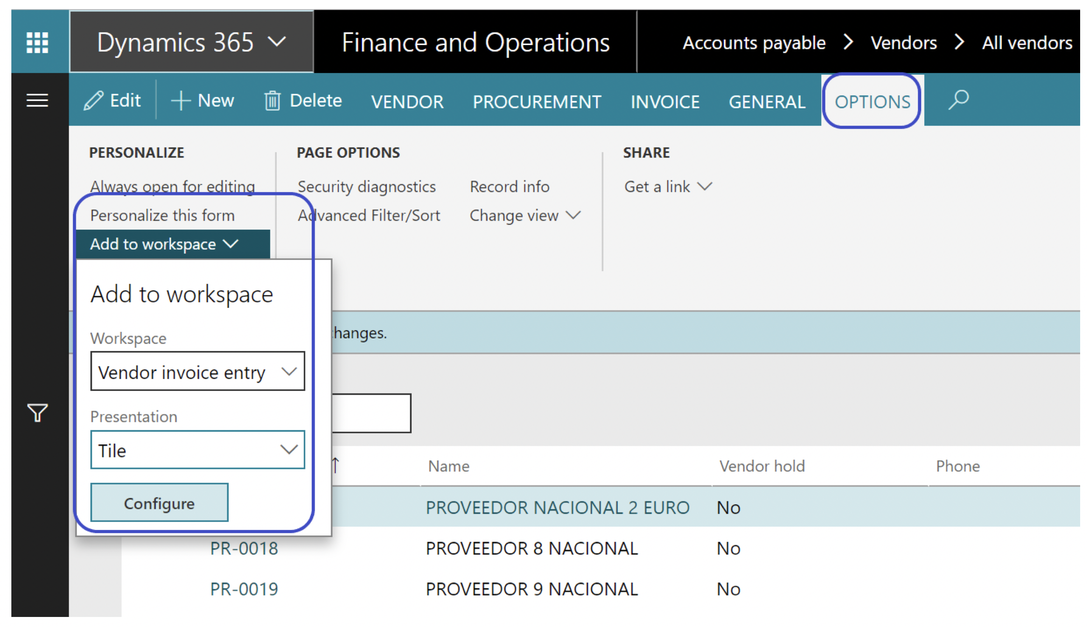The image size is (1088, 627).
Task: Sort by the Phone column header
Action: coord(957,466)
